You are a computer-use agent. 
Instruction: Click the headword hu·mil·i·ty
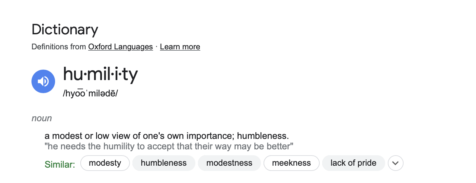(100, 75)
